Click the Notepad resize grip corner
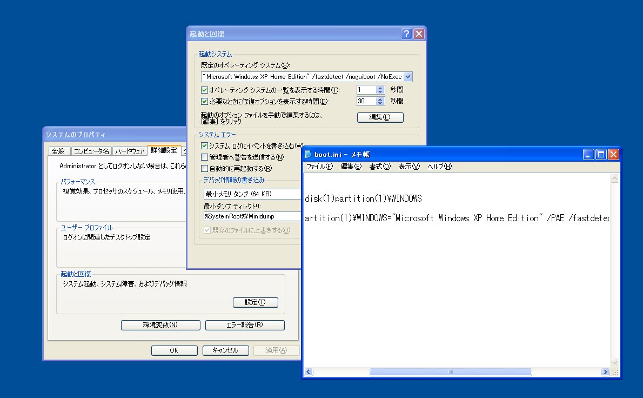The image size is (643, 398). coord(615,372)
